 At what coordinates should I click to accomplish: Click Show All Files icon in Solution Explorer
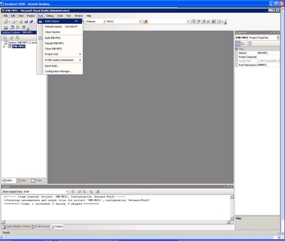point(11,38)
